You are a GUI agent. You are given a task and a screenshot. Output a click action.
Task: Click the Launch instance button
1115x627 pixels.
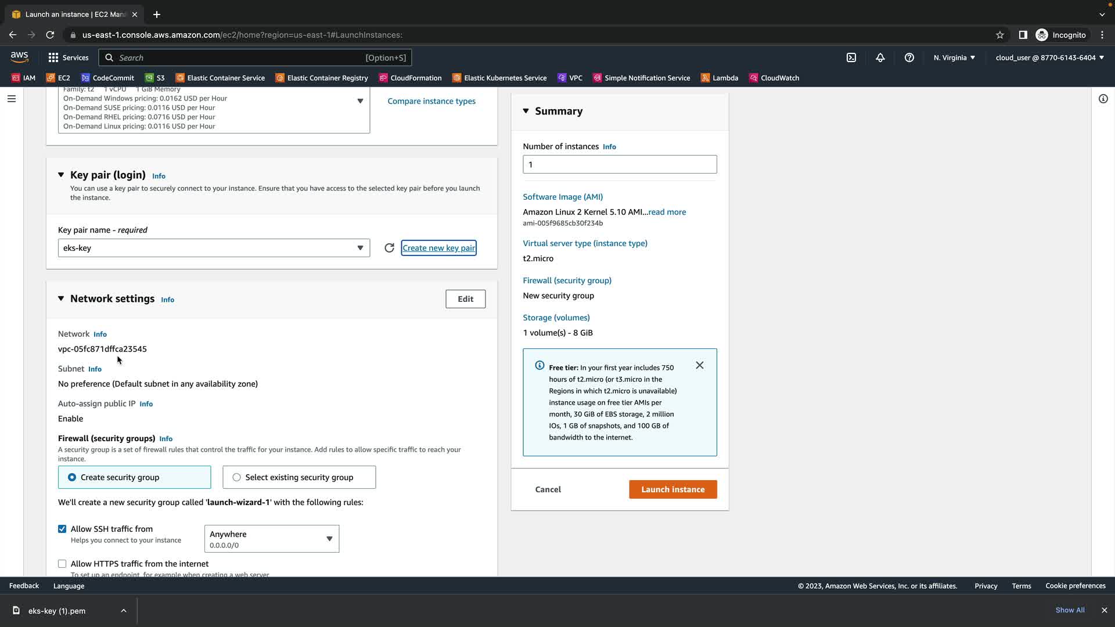tap(672, 489)
